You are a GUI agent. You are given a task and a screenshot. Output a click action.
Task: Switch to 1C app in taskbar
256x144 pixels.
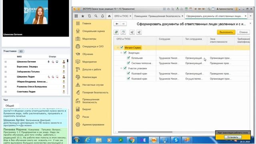point(154,140)
